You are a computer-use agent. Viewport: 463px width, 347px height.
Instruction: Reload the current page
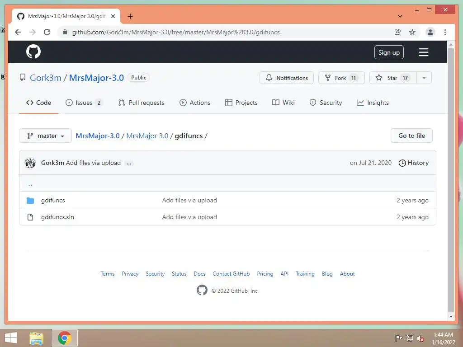coord(47,32)
